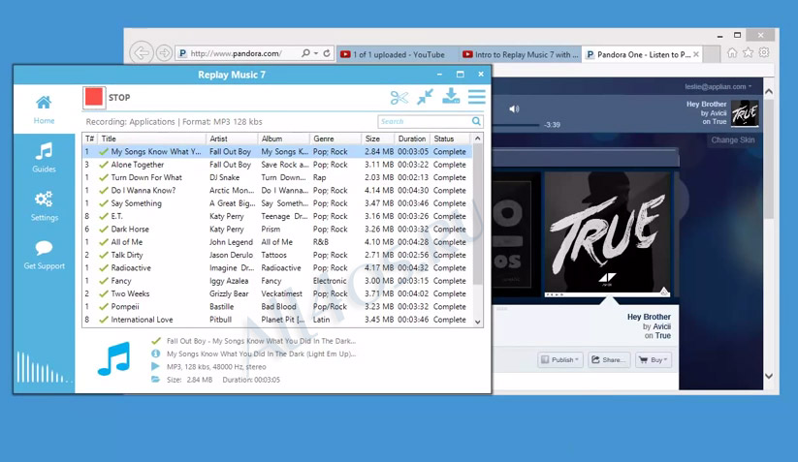Close the Pandora One browser tab
This screenshot has width=798, height=462.
pyautogui.click(x=696, y=54)
